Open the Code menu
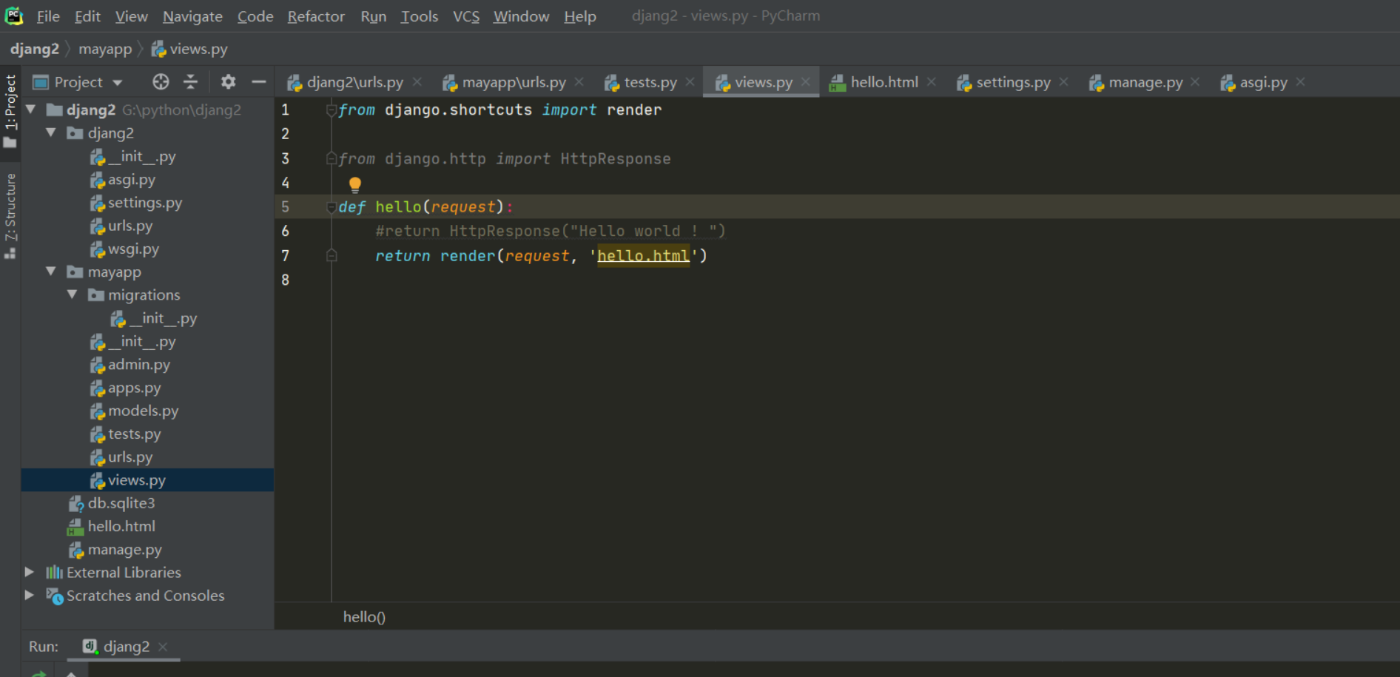Screen dimensions: 1400x677 [x=255, y=16]
